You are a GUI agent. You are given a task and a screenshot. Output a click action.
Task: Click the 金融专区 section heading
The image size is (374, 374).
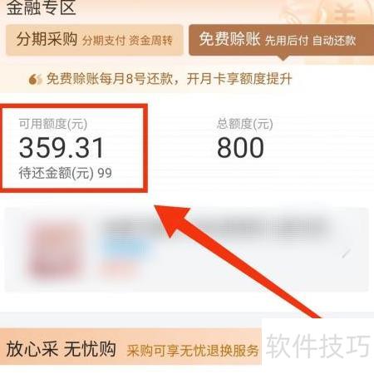click(x=41, y=7)
